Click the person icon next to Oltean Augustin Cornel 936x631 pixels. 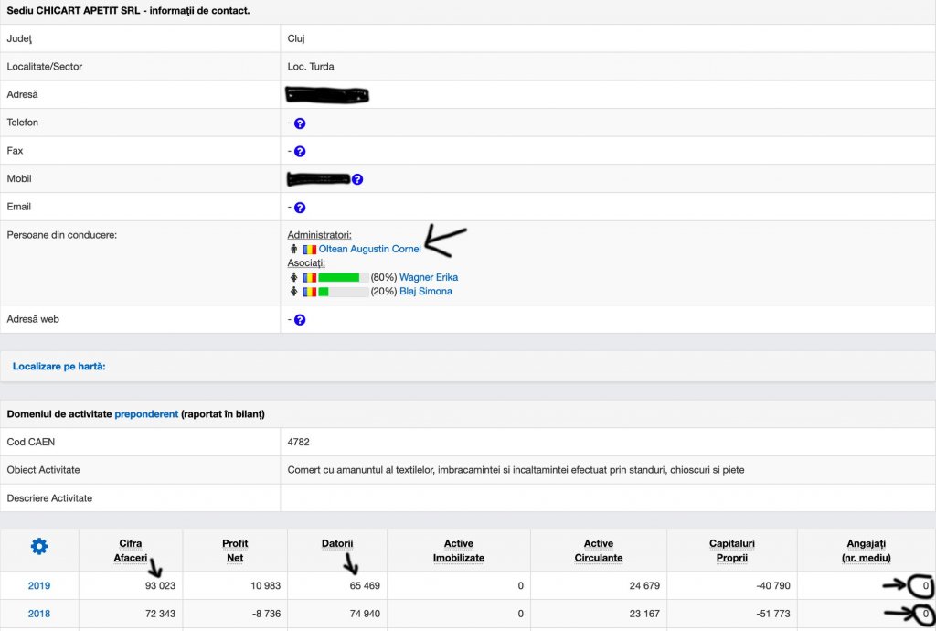click(x=293, y=249)
